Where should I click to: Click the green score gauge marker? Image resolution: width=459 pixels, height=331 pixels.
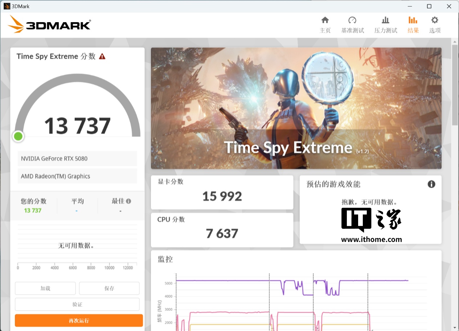tap(18, 136)
